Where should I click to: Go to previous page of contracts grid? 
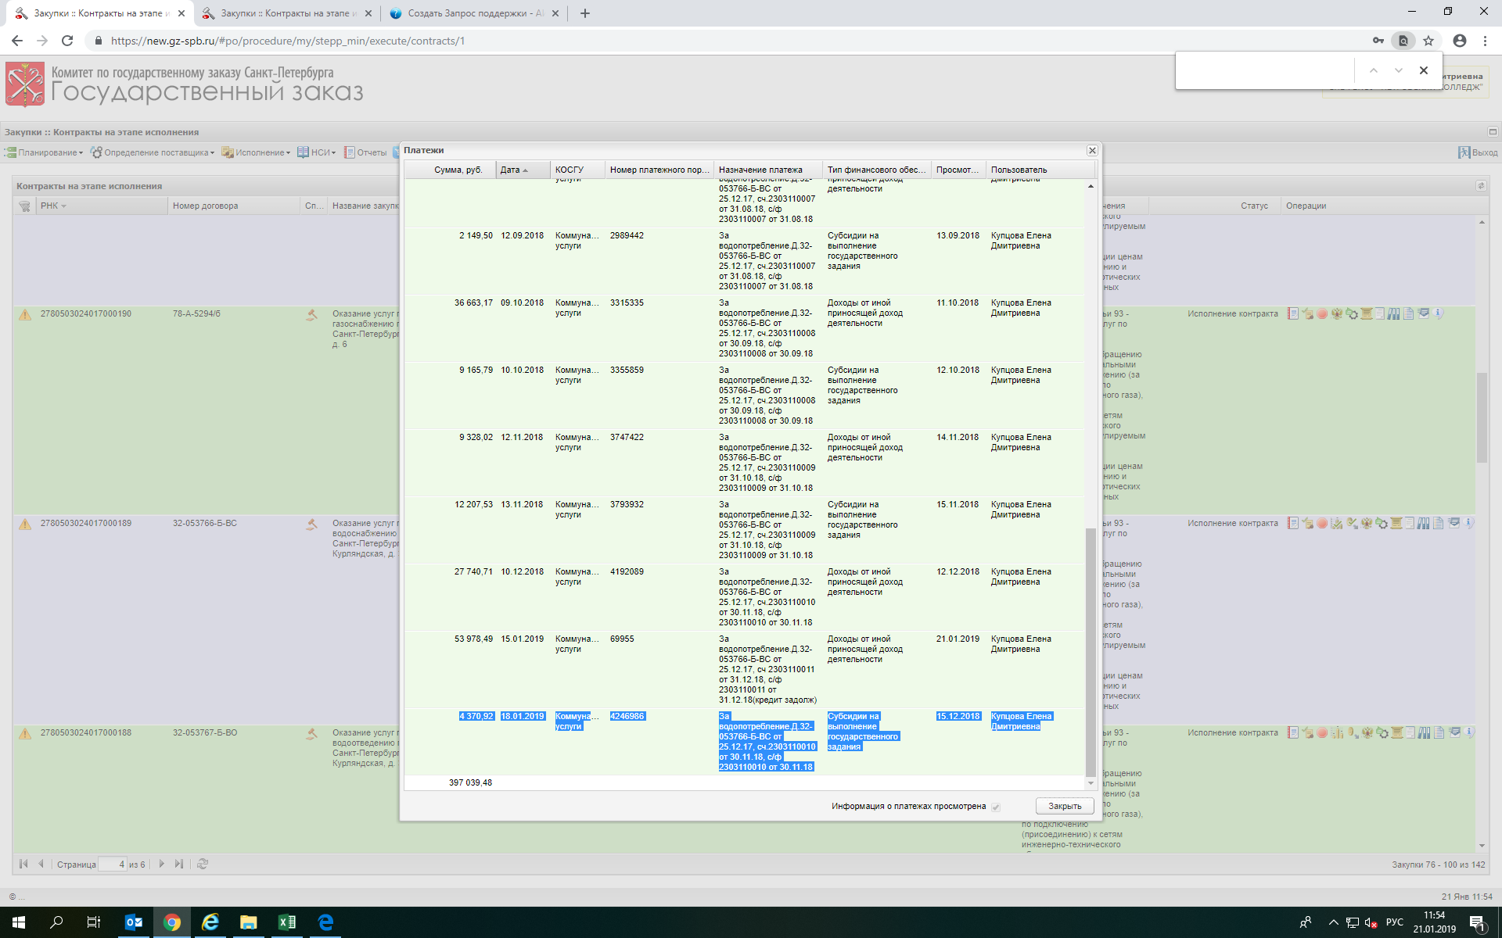(41, 864)
